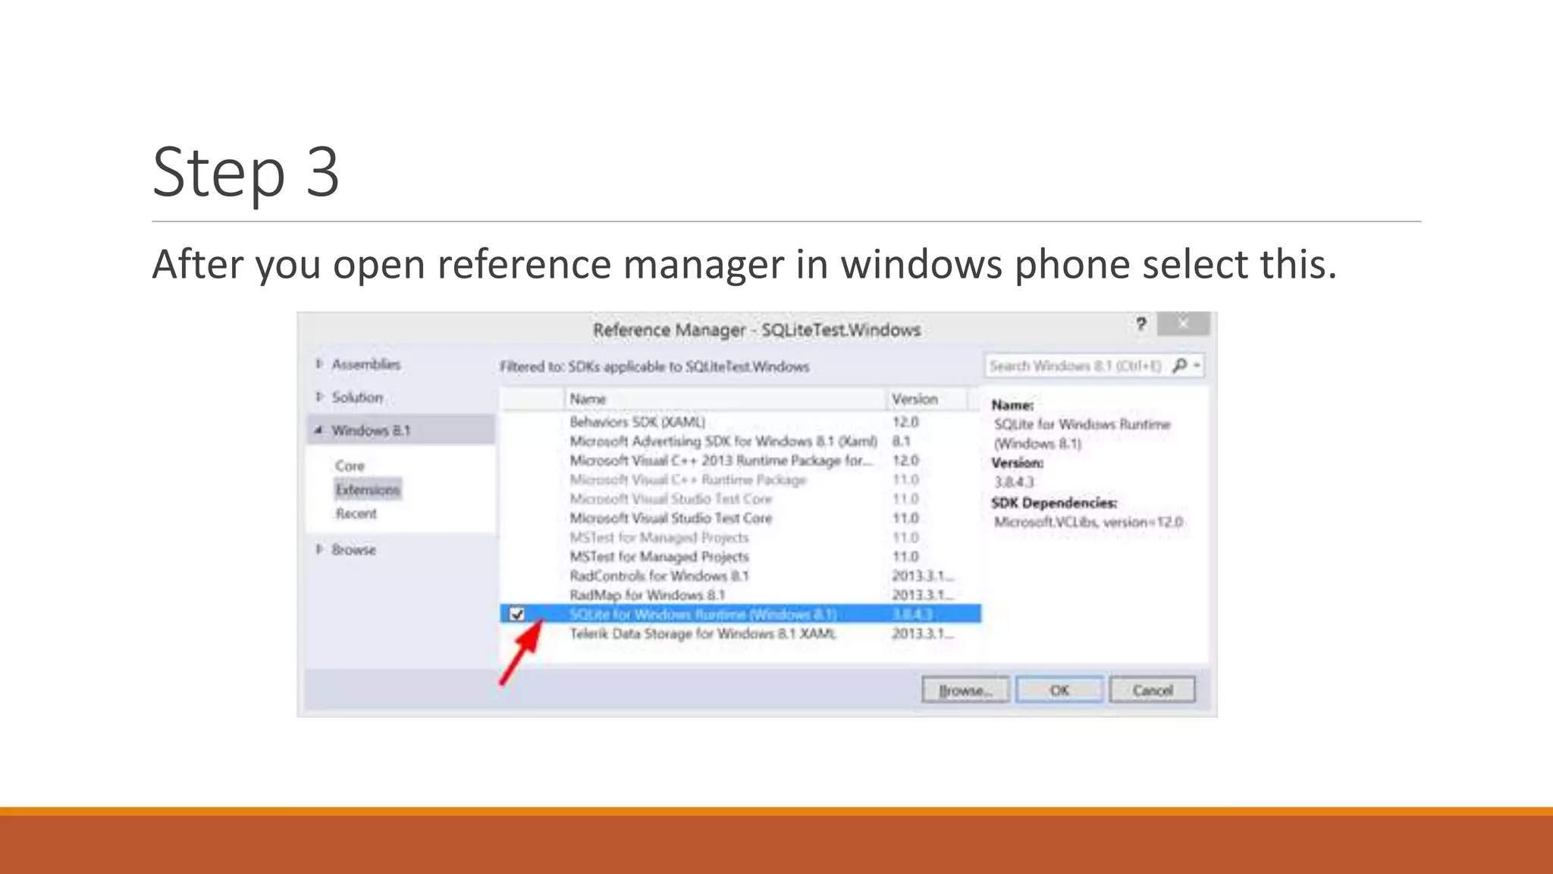Click the Browse... button
The height and width of the screenshot is (874, 1553).
[x=965, y=690]
